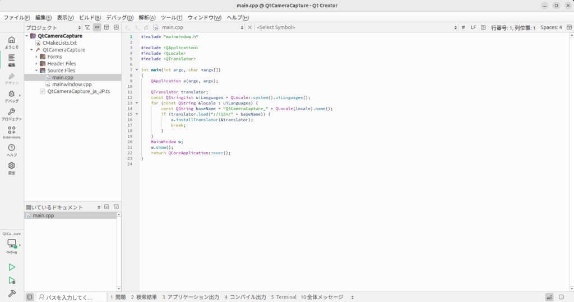Click the filter tree funnel icon
The image size is (574, 302).
coord(87,27)
